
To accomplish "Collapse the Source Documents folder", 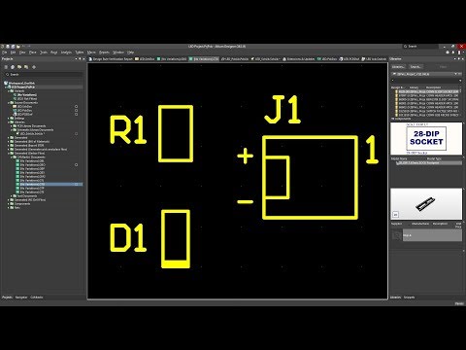I will tap(9, 103).
